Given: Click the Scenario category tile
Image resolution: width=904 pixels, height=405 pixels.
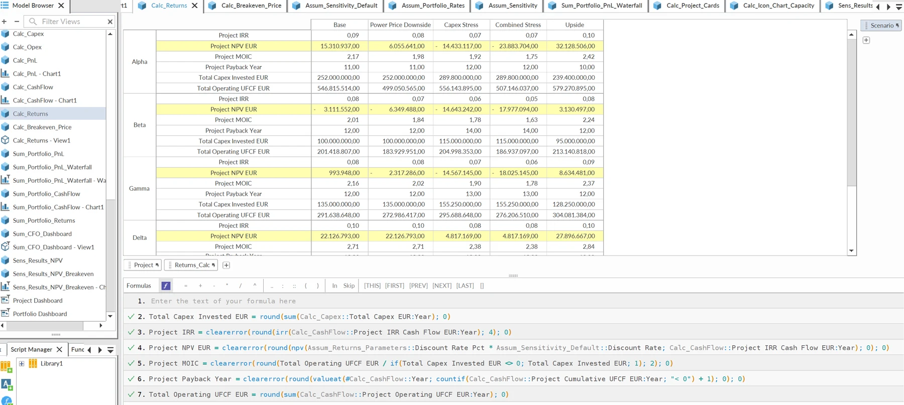Looking at the screenshot, I should pyautogui.click(x=881, y=26).
